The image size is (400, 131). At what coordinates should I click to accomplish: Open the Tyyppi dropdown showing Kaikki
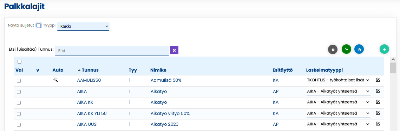pos(83,27)
